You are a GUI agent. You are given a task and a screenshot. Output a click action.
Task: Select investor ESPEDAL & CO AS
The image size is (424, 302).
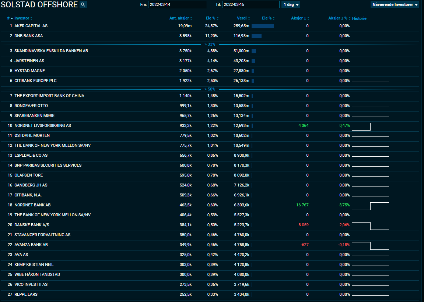[31, 155]
